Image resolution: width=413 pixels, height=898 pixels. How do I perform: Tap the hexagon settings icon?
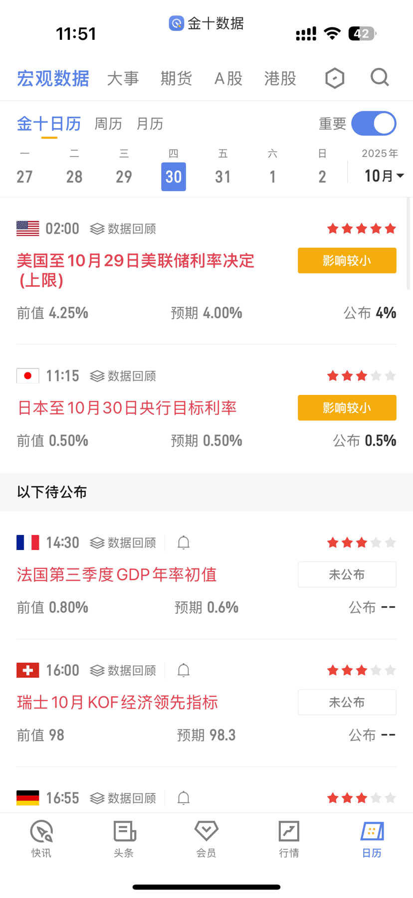335,78
